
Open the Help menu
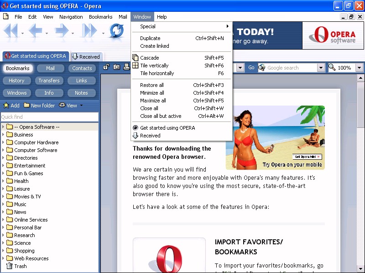162,17
